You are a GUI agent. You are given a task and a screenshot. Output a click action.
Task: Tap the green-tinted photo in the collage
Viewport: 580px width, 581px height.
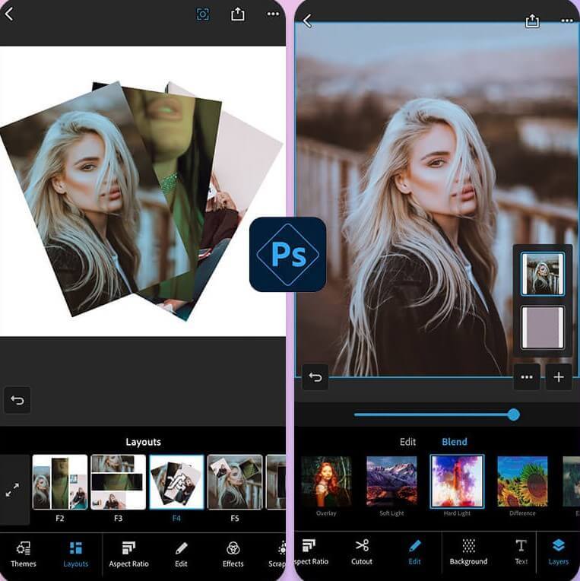click(x=178, y=148)
